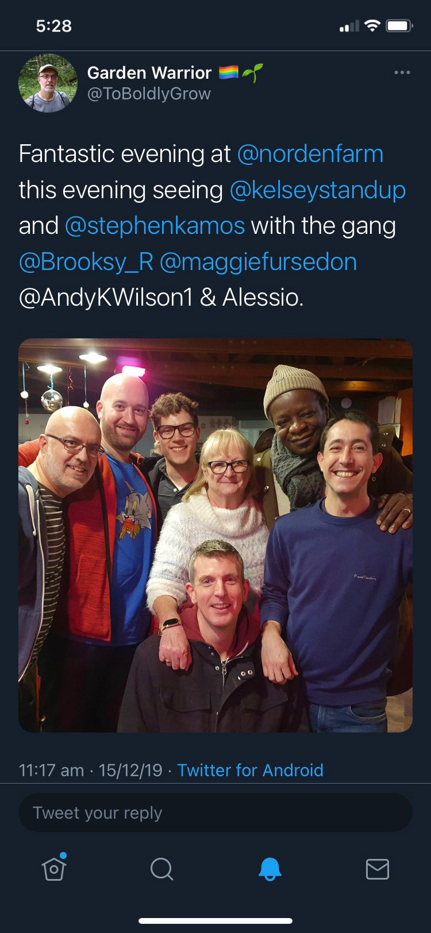This screenshot has width=431, height=933.
Task: Open the Garden Warrior display name
Action: pyautogui.click(x=149, y=73)
